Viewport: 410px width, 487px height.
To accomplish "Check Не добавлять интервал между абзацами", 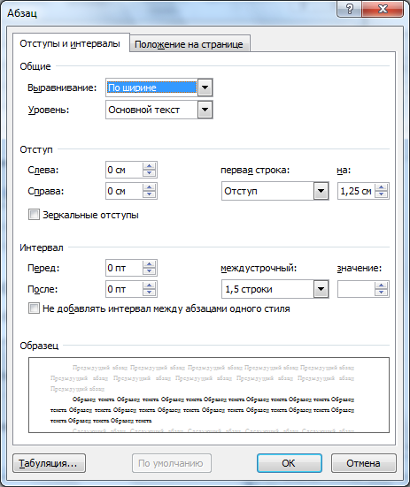I will [x=34, y=308].
